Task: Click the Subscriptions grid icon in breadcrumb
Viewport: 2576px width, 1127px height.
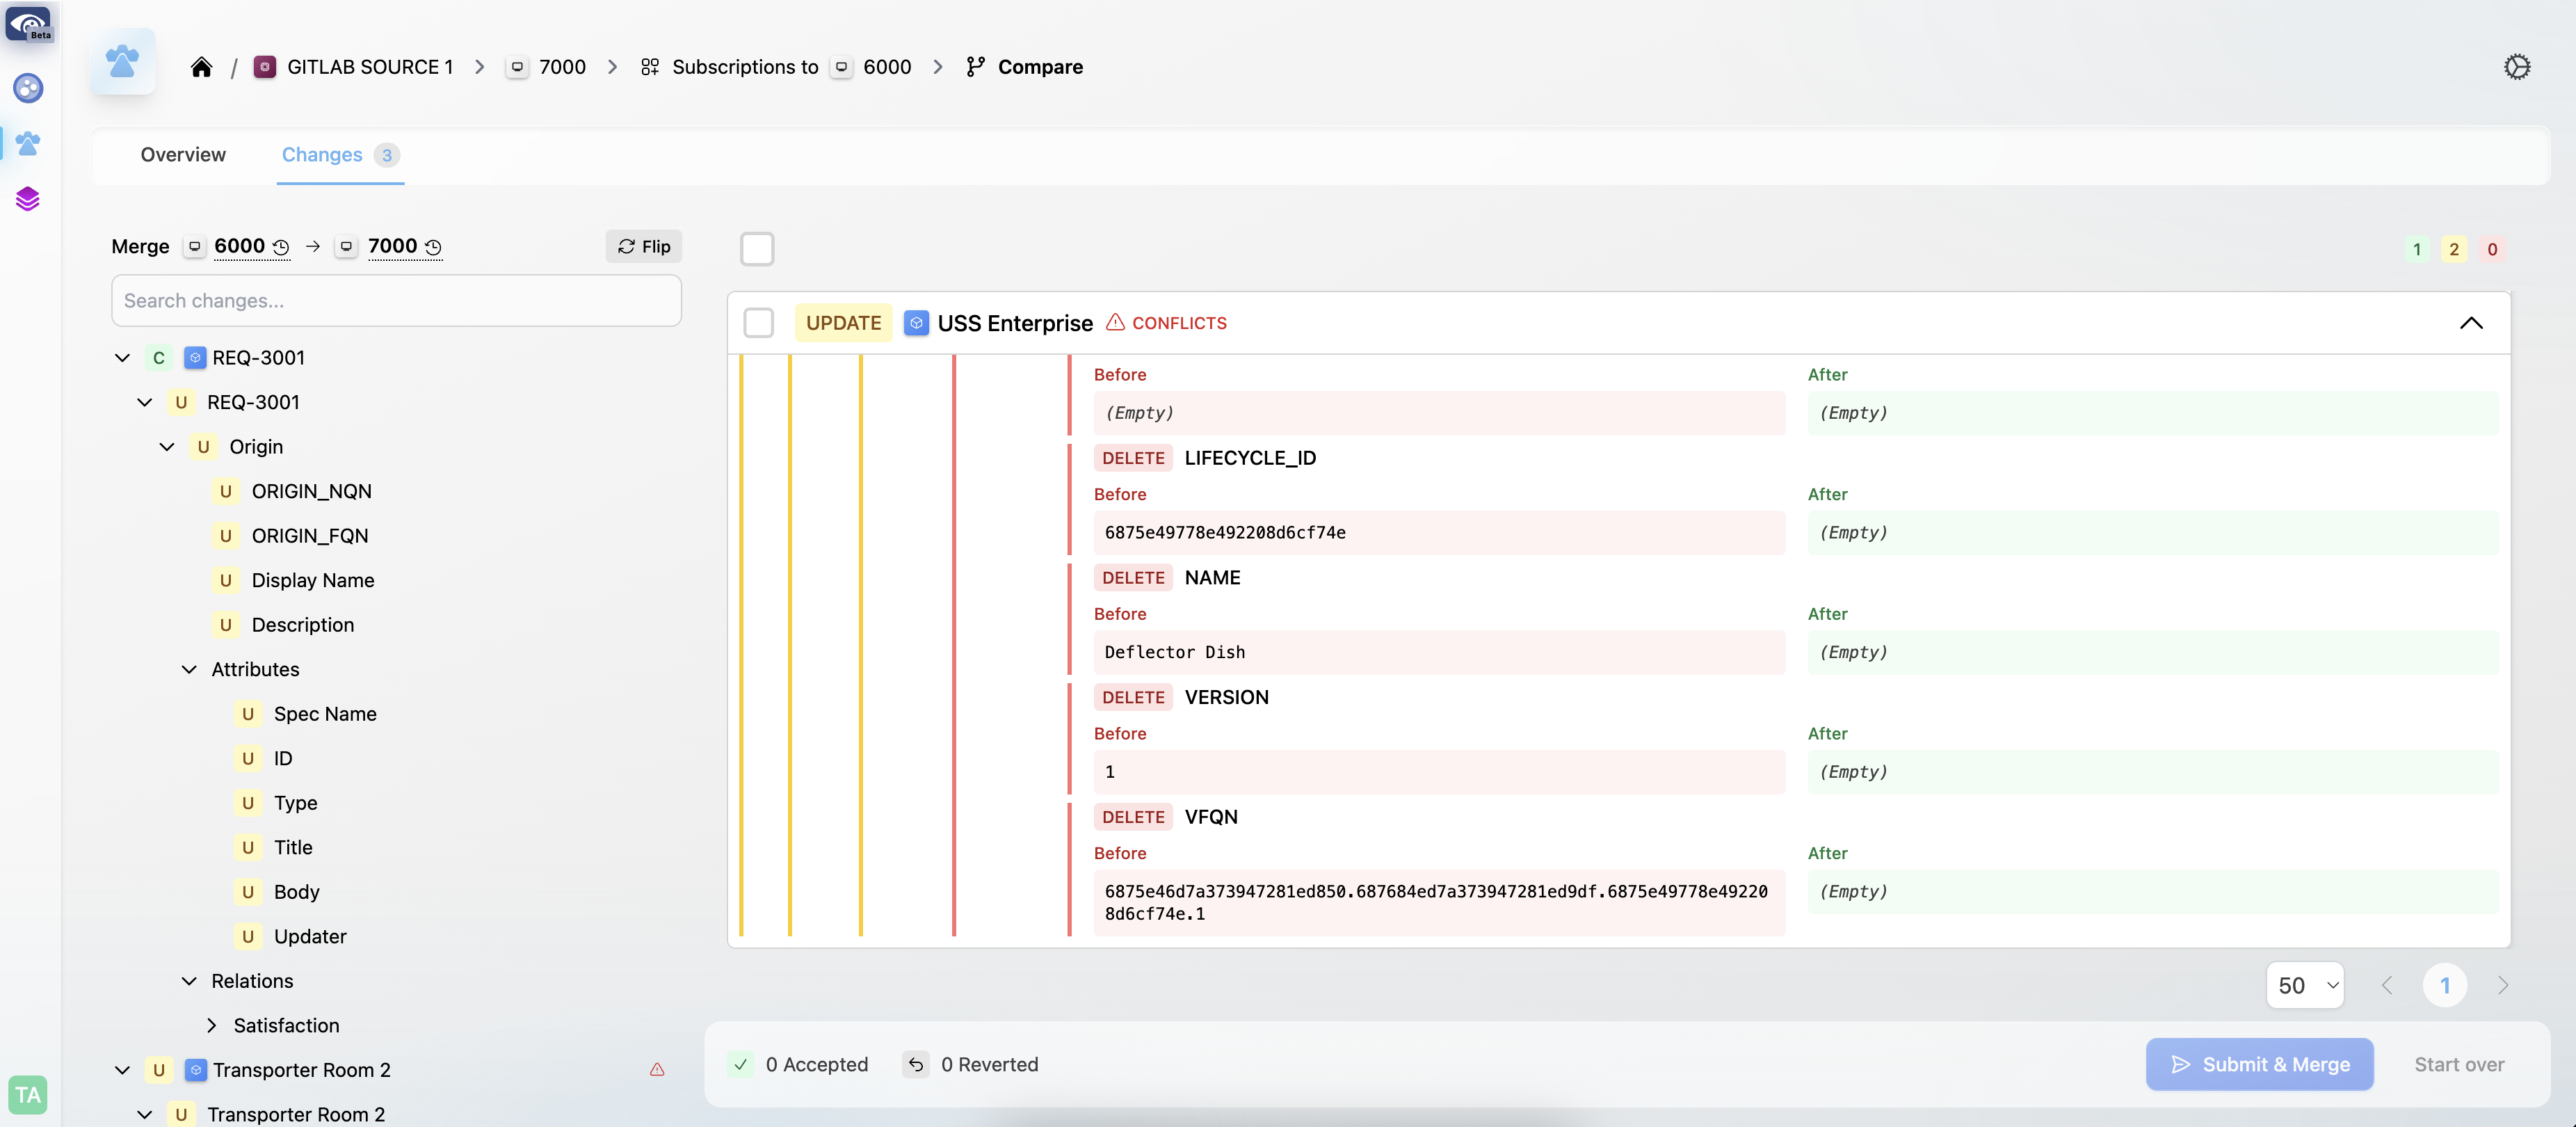Action: pyautogui.click(x=650, y=67)
